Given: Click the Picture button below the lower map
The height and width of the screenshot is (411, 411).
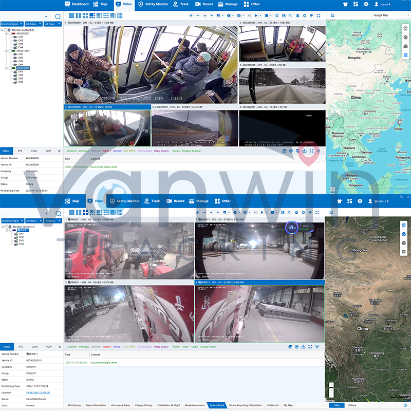Looking at the screenshot, I should tap(352, 405).
